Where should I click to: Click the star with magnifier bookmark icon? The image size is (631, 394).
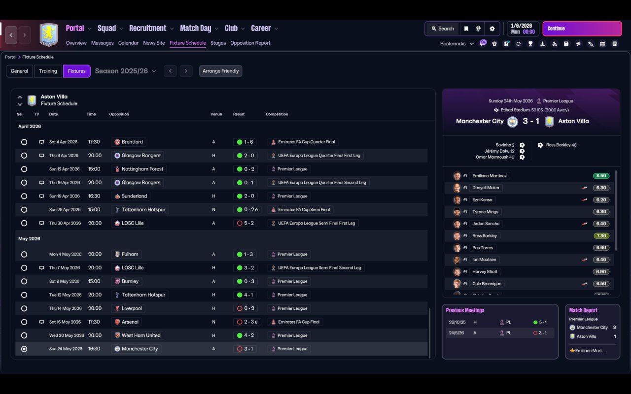coord(591,44)
